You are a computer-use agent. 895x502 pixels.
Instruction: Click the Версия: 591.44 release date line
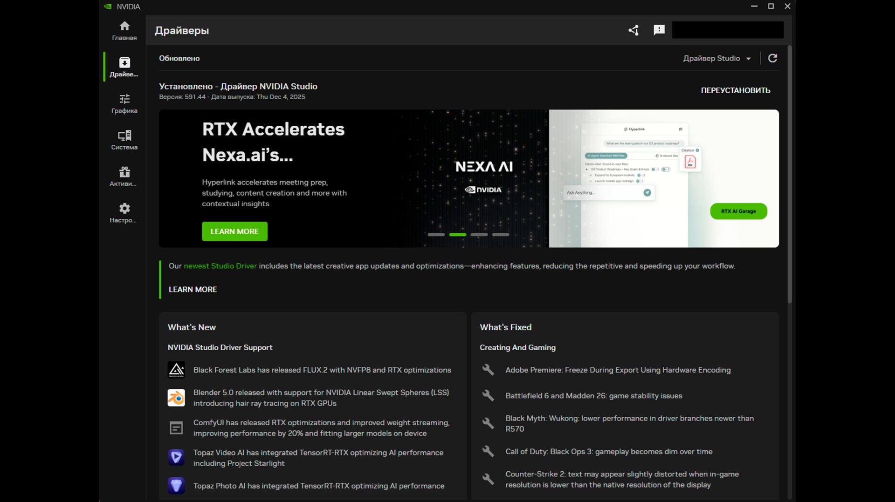click(x=232, y=97)
